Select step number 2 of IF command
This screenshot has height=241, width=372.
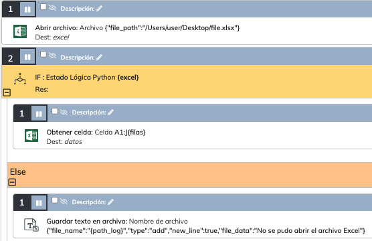tap(11, 58)
